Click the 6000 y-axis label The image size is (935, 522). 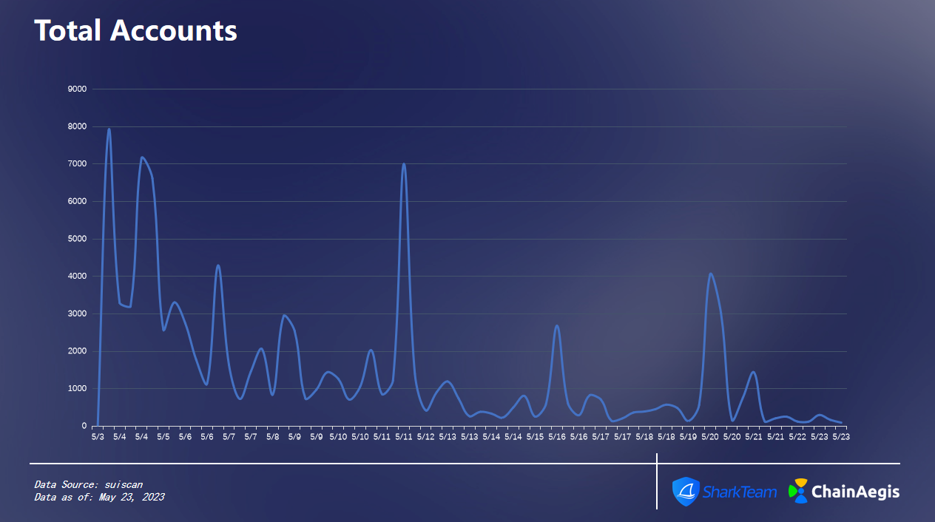(77, 201)
